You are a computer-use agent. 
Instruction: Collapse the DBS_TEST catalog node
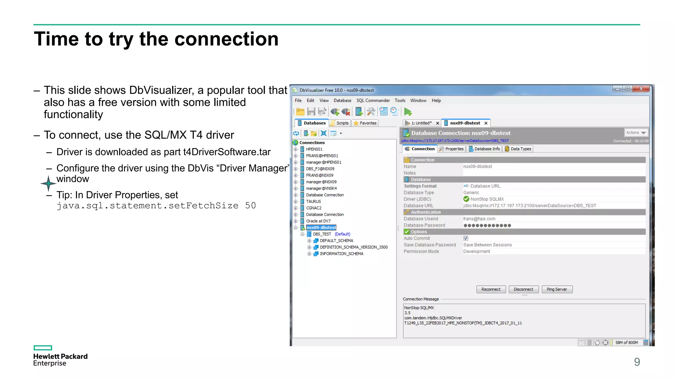pos(302,234)
